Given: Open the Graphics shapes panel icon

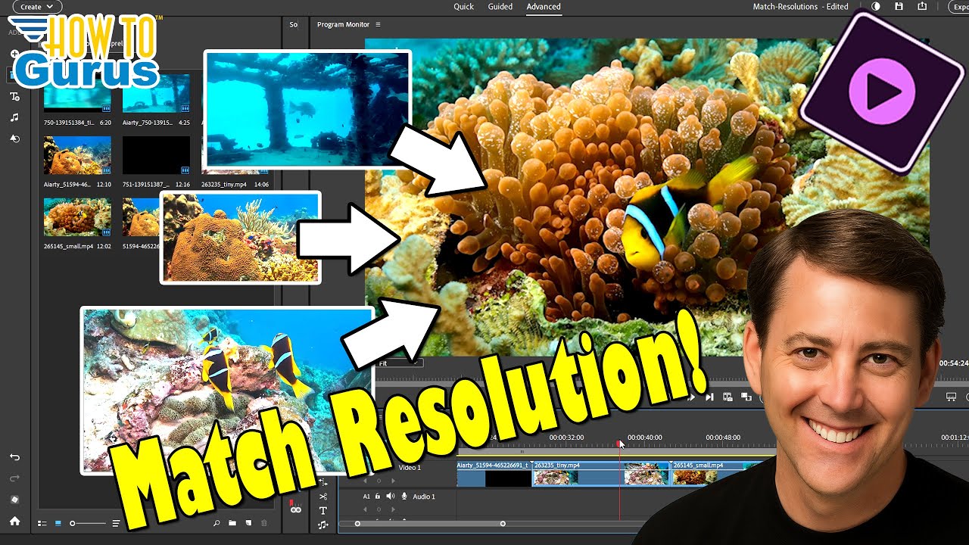Looking at the screenshot, I should 14,139.
